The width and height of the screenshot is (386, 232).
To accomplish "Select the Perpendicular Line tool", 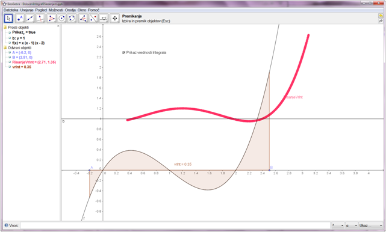I will (40, 19).
